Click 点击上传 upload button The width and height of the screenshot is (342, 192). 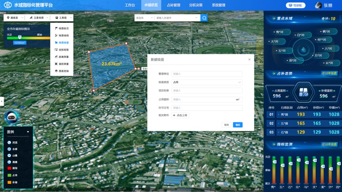(x=180, y=115)
